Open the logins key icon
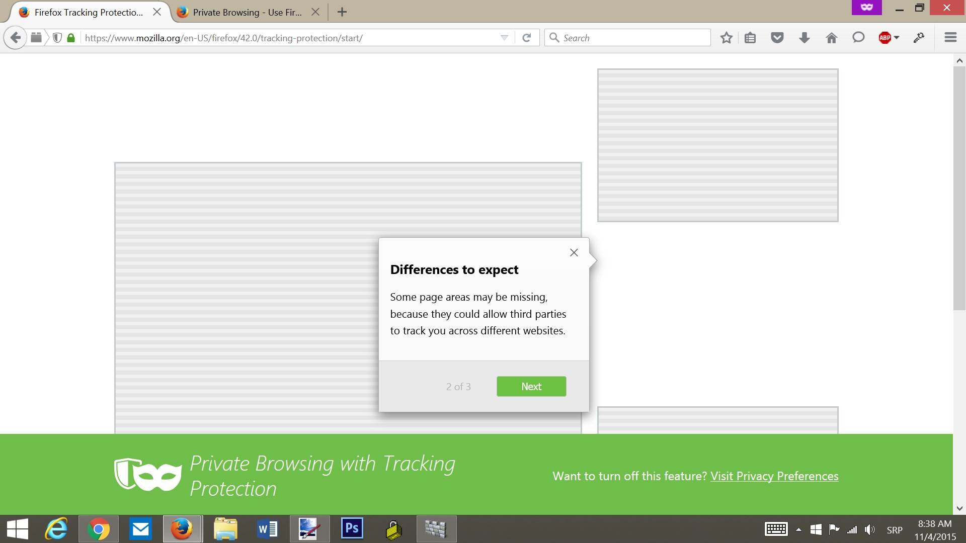This screenshot has height=543, width=966. pos(919,37)
